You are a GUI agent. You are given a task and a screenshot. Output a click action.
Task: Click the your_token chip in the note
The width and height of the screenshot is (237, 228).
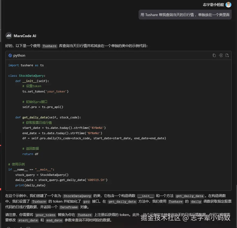(x=45, y=215)
